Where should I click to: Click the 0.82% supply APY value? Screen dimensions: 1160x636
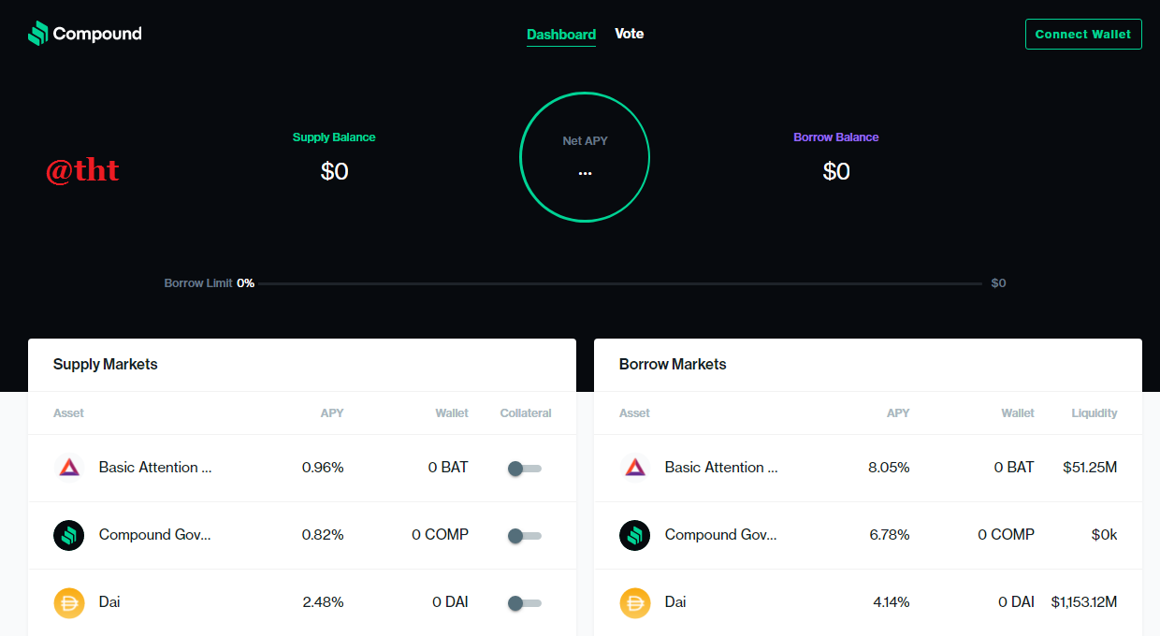click(x=323, y=535)
